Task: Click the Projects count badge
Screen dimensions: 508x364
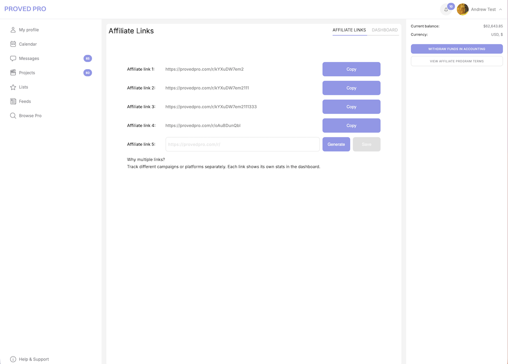Action: 87,72
